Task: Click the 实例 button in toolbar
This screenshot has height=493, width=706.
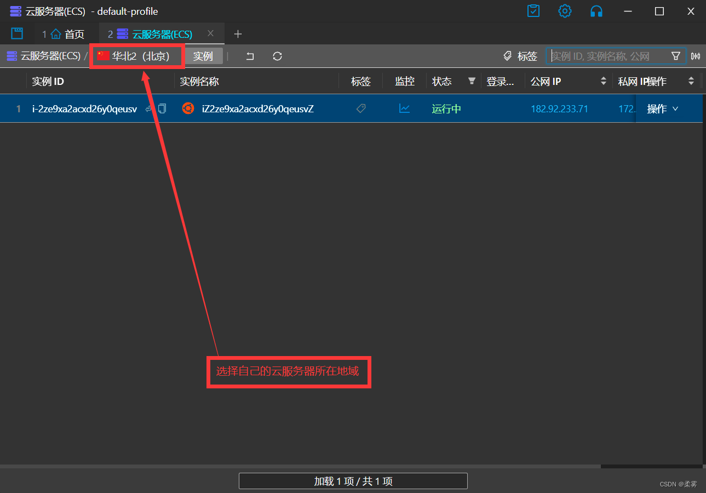Action: [x=203, y=56]
